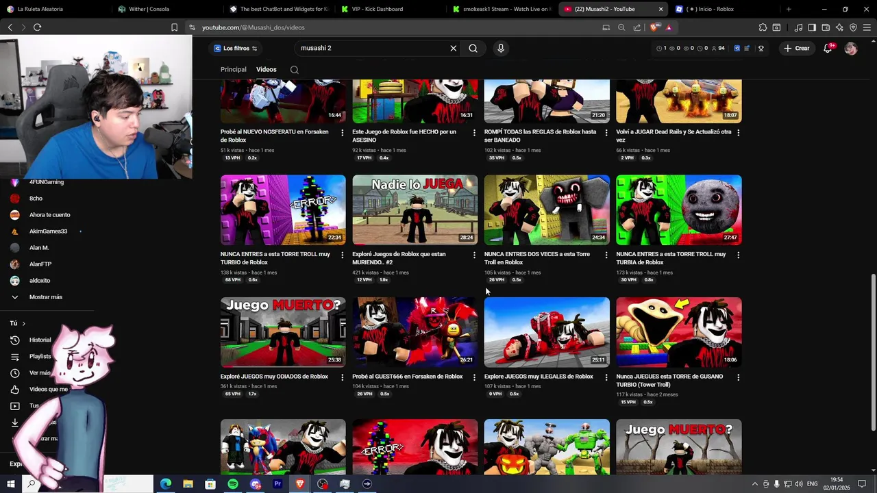877x493 pixels.
Task: Expand the Tú section chevron
Action: coord(23,323)
